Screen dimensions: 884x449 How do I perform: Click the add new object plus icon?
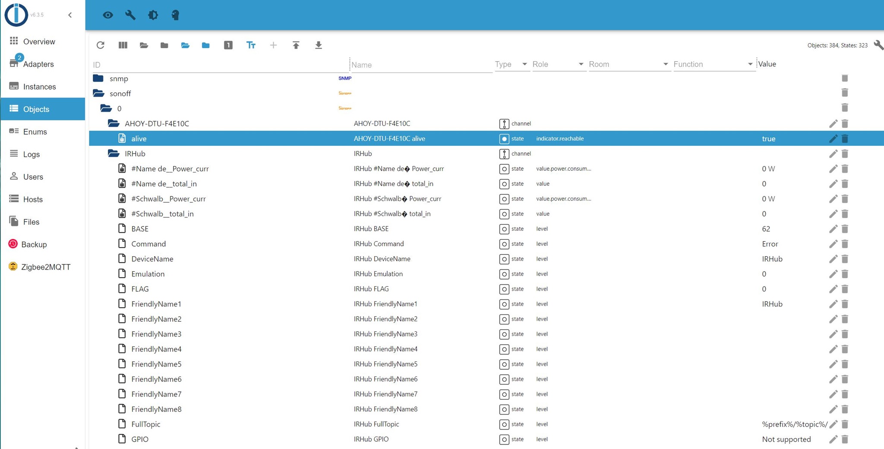pos(273,45)
